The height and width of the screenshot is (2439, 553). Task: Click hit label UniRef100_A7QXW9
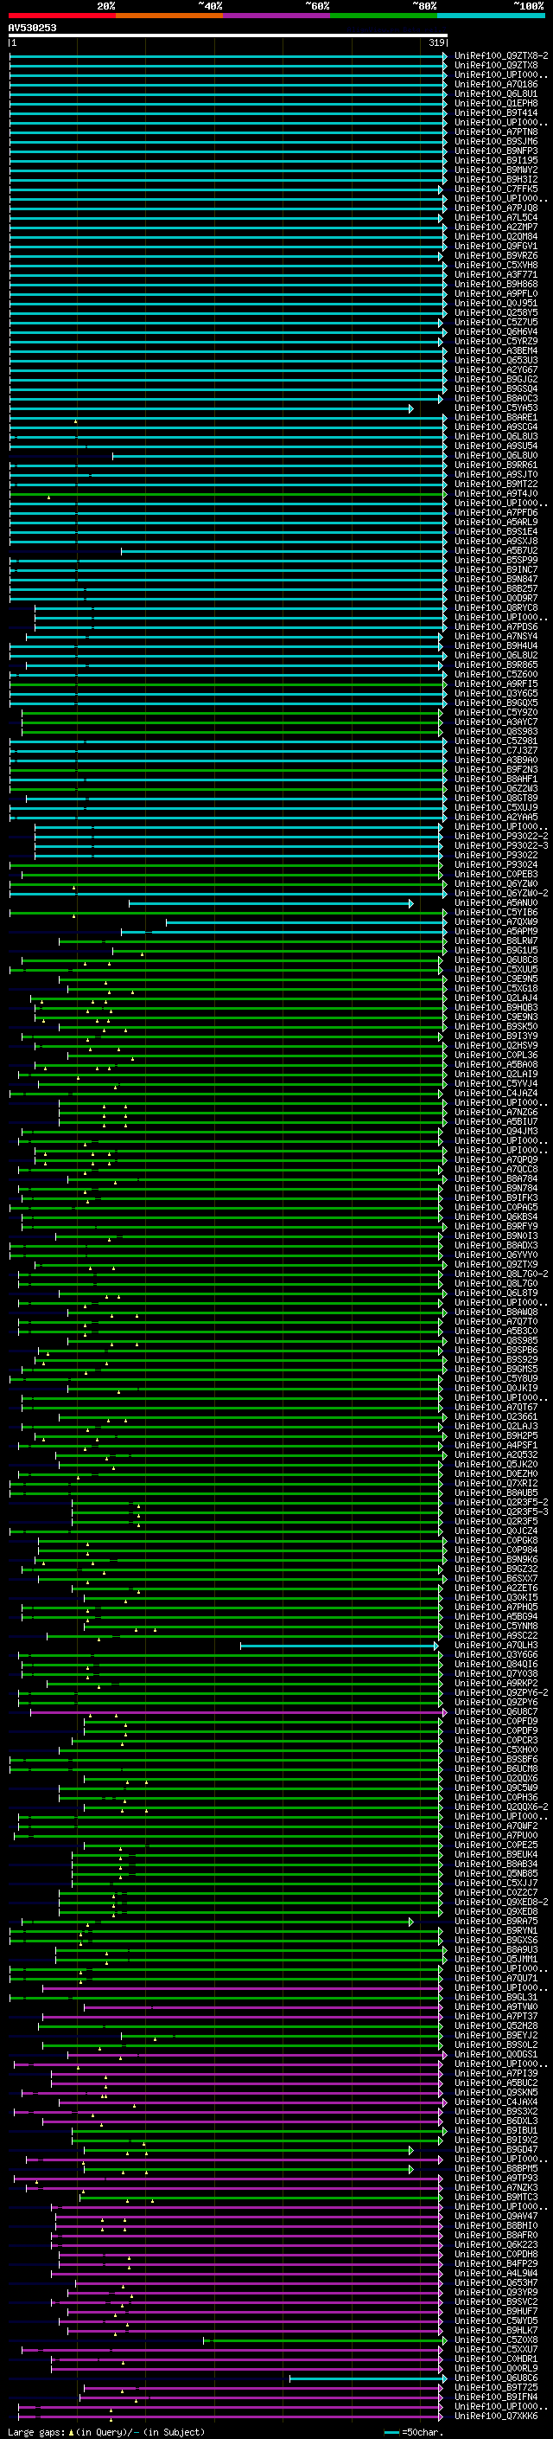(496, 922)
